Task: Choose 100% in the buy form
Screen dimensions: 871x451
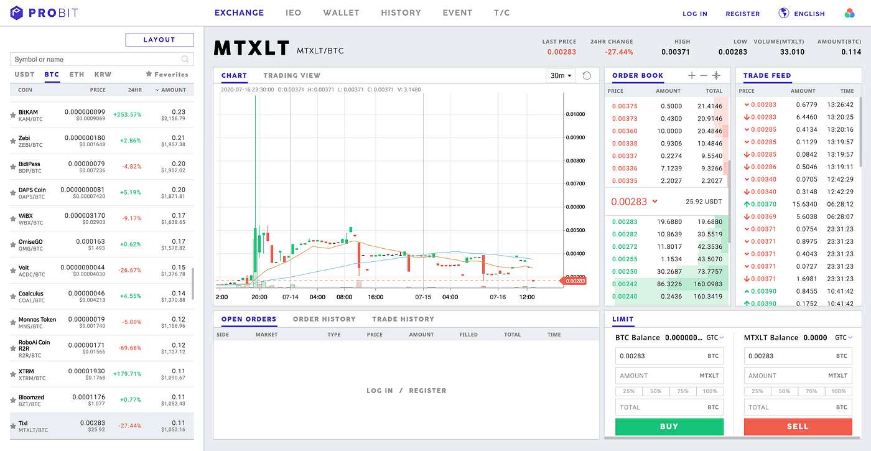Action: [x=710, y=391]
